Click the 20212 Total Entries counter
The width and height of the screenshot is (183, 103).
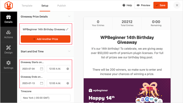pyautogui.click(x=127, y=23)
